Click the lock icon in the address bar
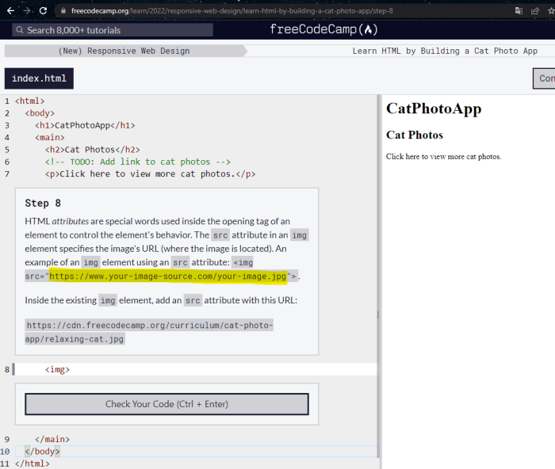Screen dimensions: 555x469 (x=63, y=11)
